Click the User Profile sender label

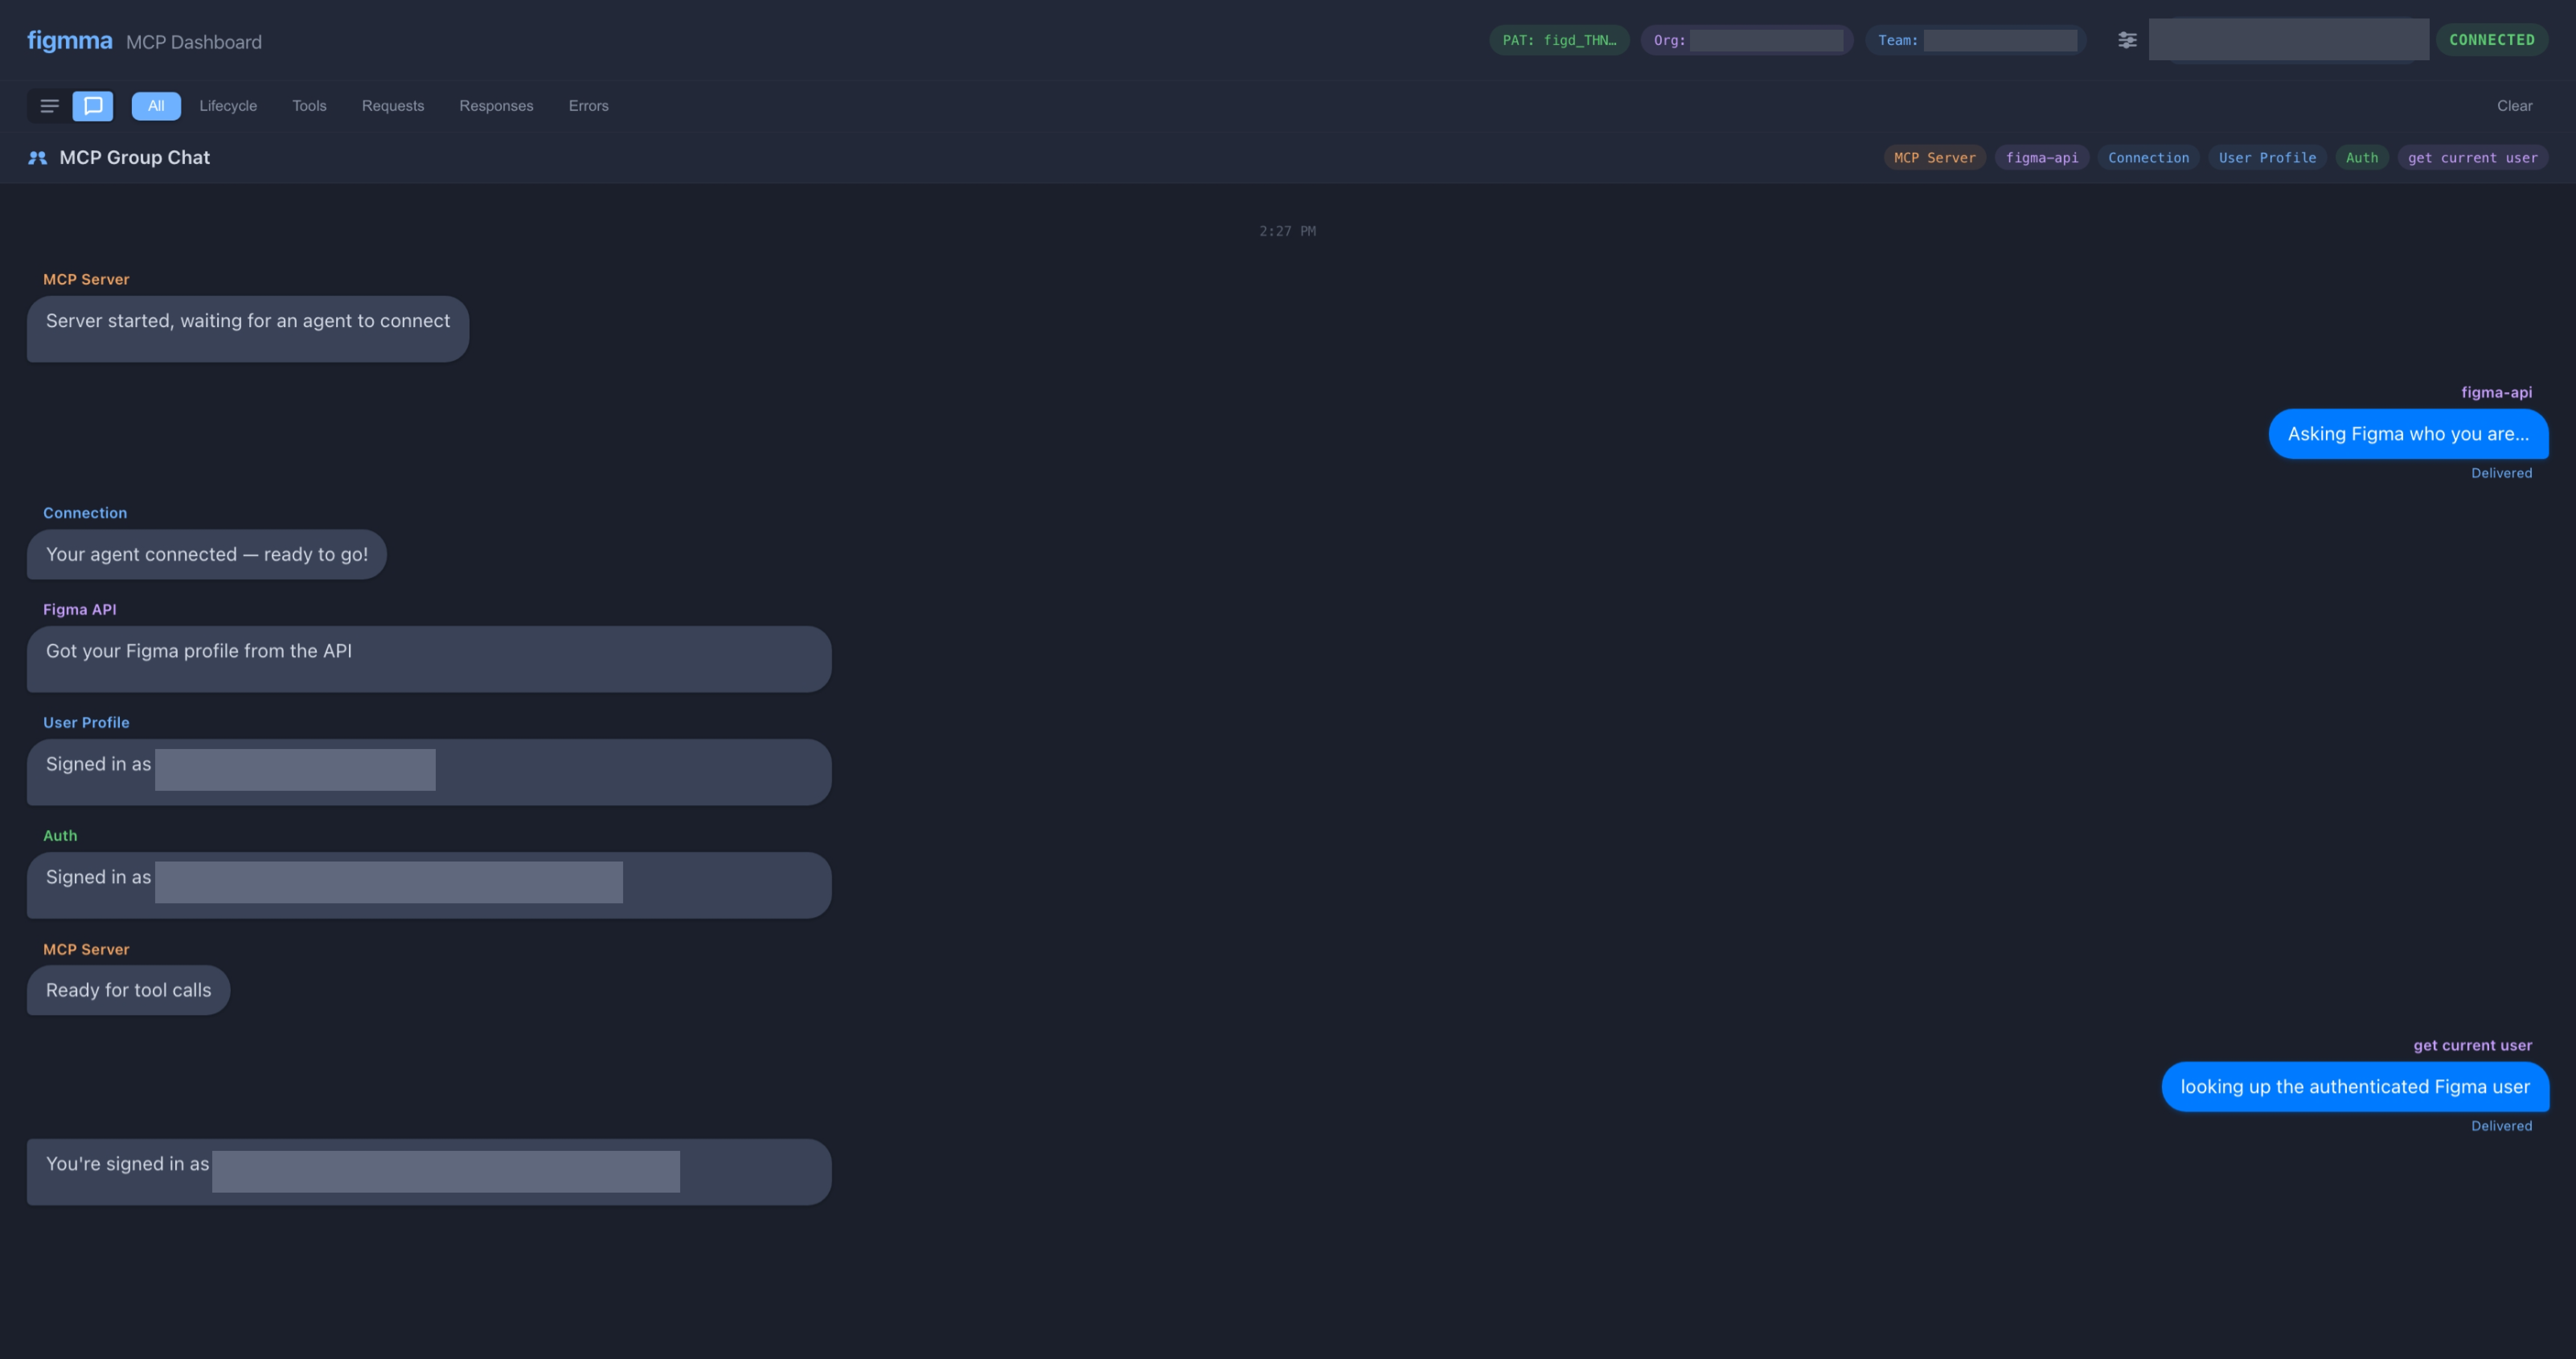point(86,722)
